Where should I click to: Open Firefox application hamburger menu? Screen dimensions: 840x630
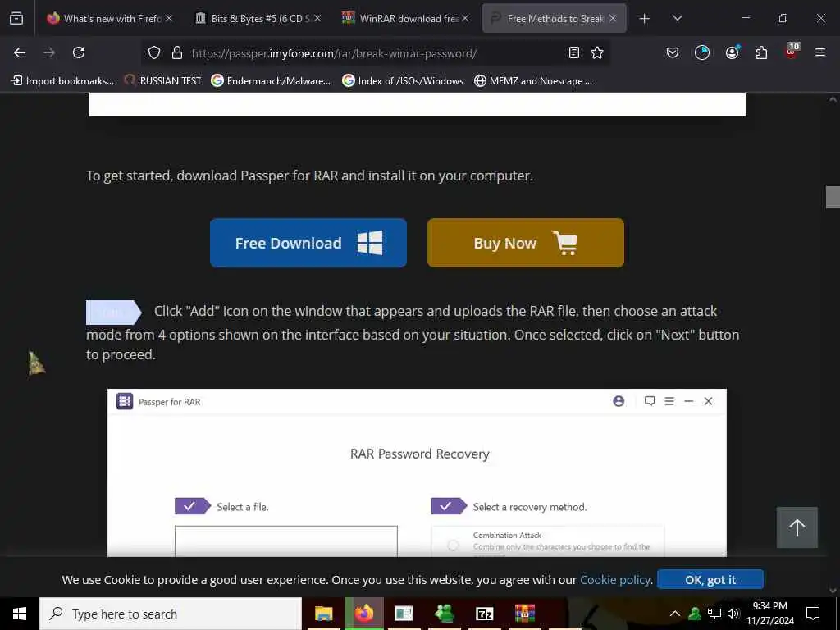point(820,52)
